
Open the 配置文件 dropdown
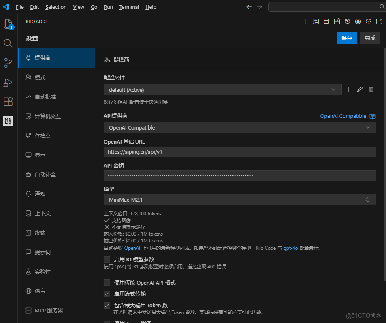tap(223, 89)
